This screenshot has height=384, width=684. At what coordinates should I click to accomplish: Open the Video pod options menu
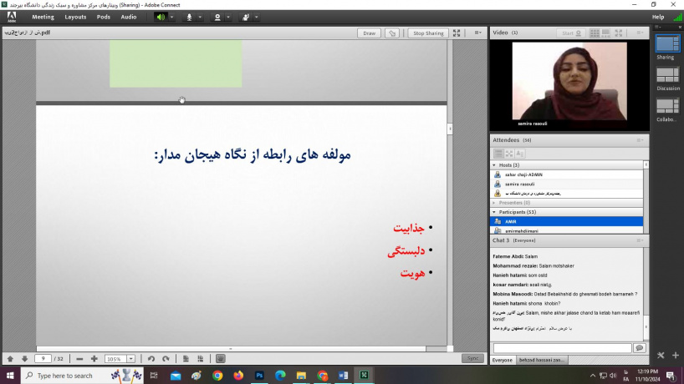[640, 33]
